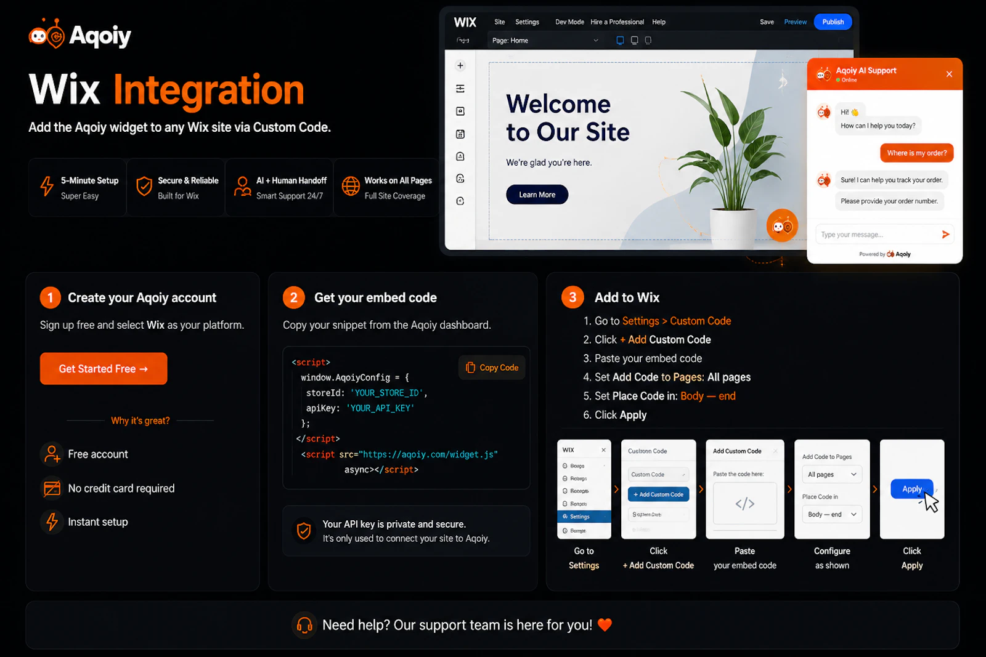Click the Aqoiy avatar in chat header
The image size is (986, 657).
click(824, 75)
